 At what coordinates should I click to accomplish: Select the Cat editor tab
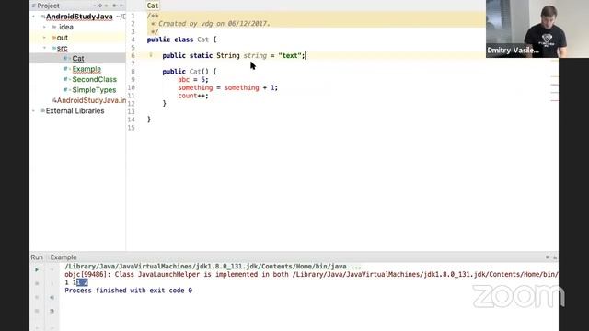tap(153, 6)
